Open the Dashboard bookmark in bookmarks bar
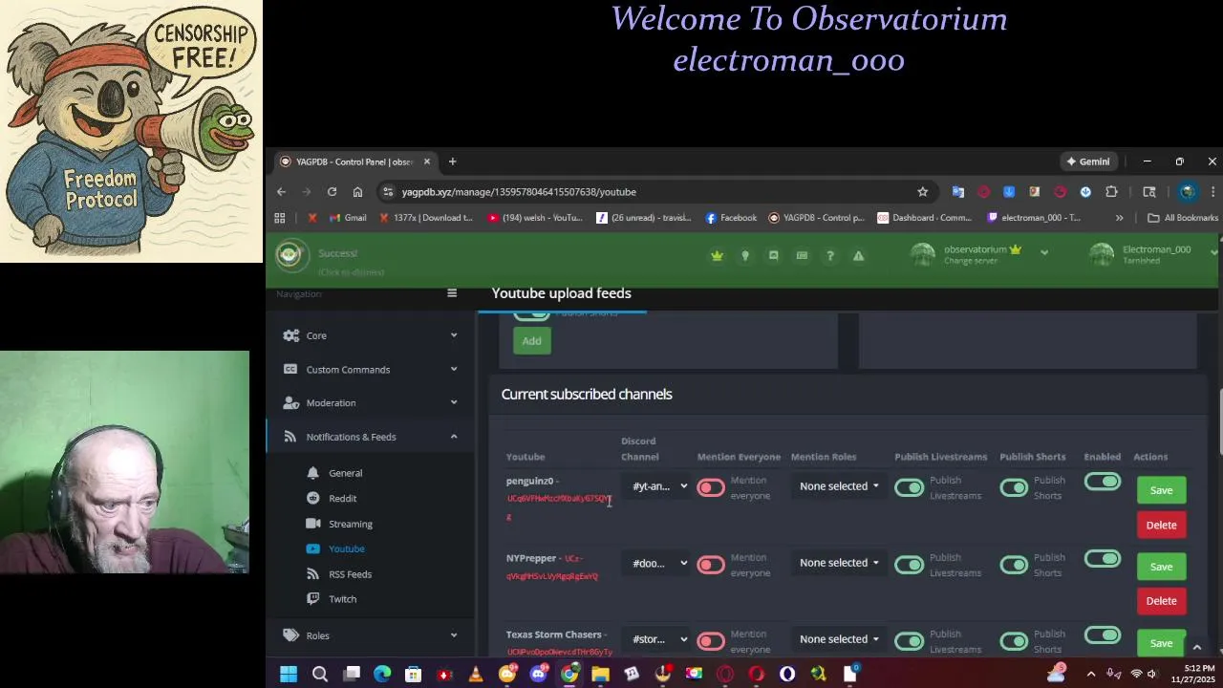The height and width of the screenshot is (688, 1223). [924, 218]
